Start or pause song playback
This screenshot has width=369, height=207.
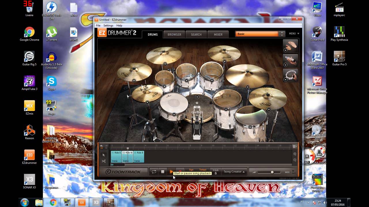pos(171,172)
